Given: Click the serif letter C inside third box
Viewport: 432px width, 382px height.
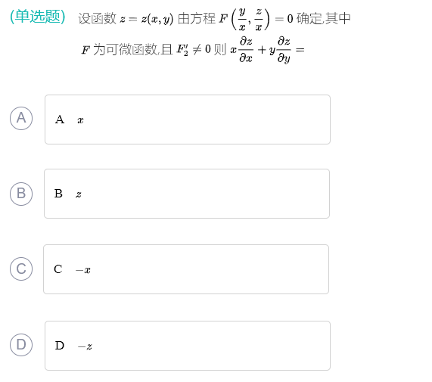Looking at the screenshot, I should point(58,269).
